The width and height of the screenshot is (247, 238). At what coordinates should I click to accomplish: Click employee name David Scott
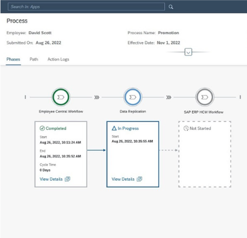(40, 33)
